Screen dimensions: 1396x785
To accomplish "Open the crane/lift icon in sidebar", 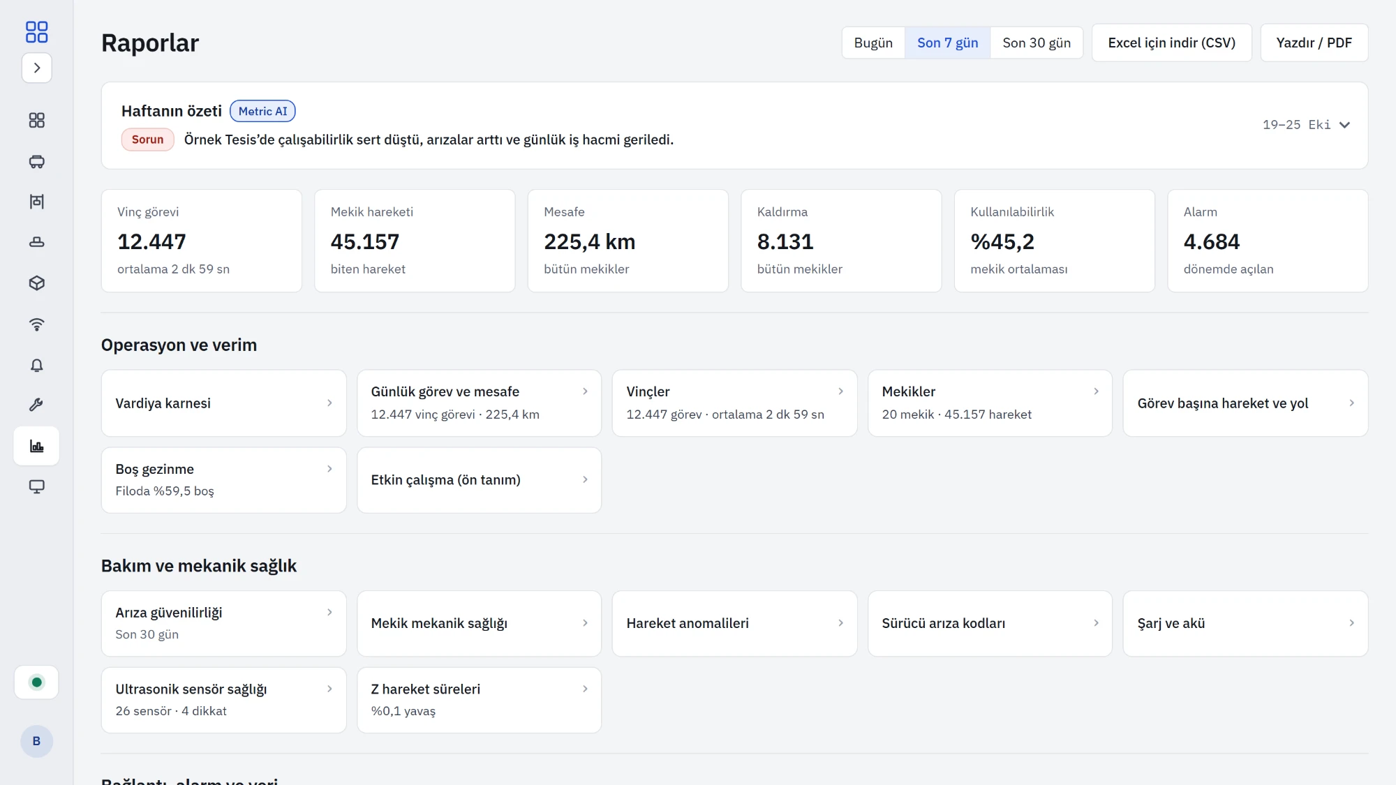I will (37, 202).
